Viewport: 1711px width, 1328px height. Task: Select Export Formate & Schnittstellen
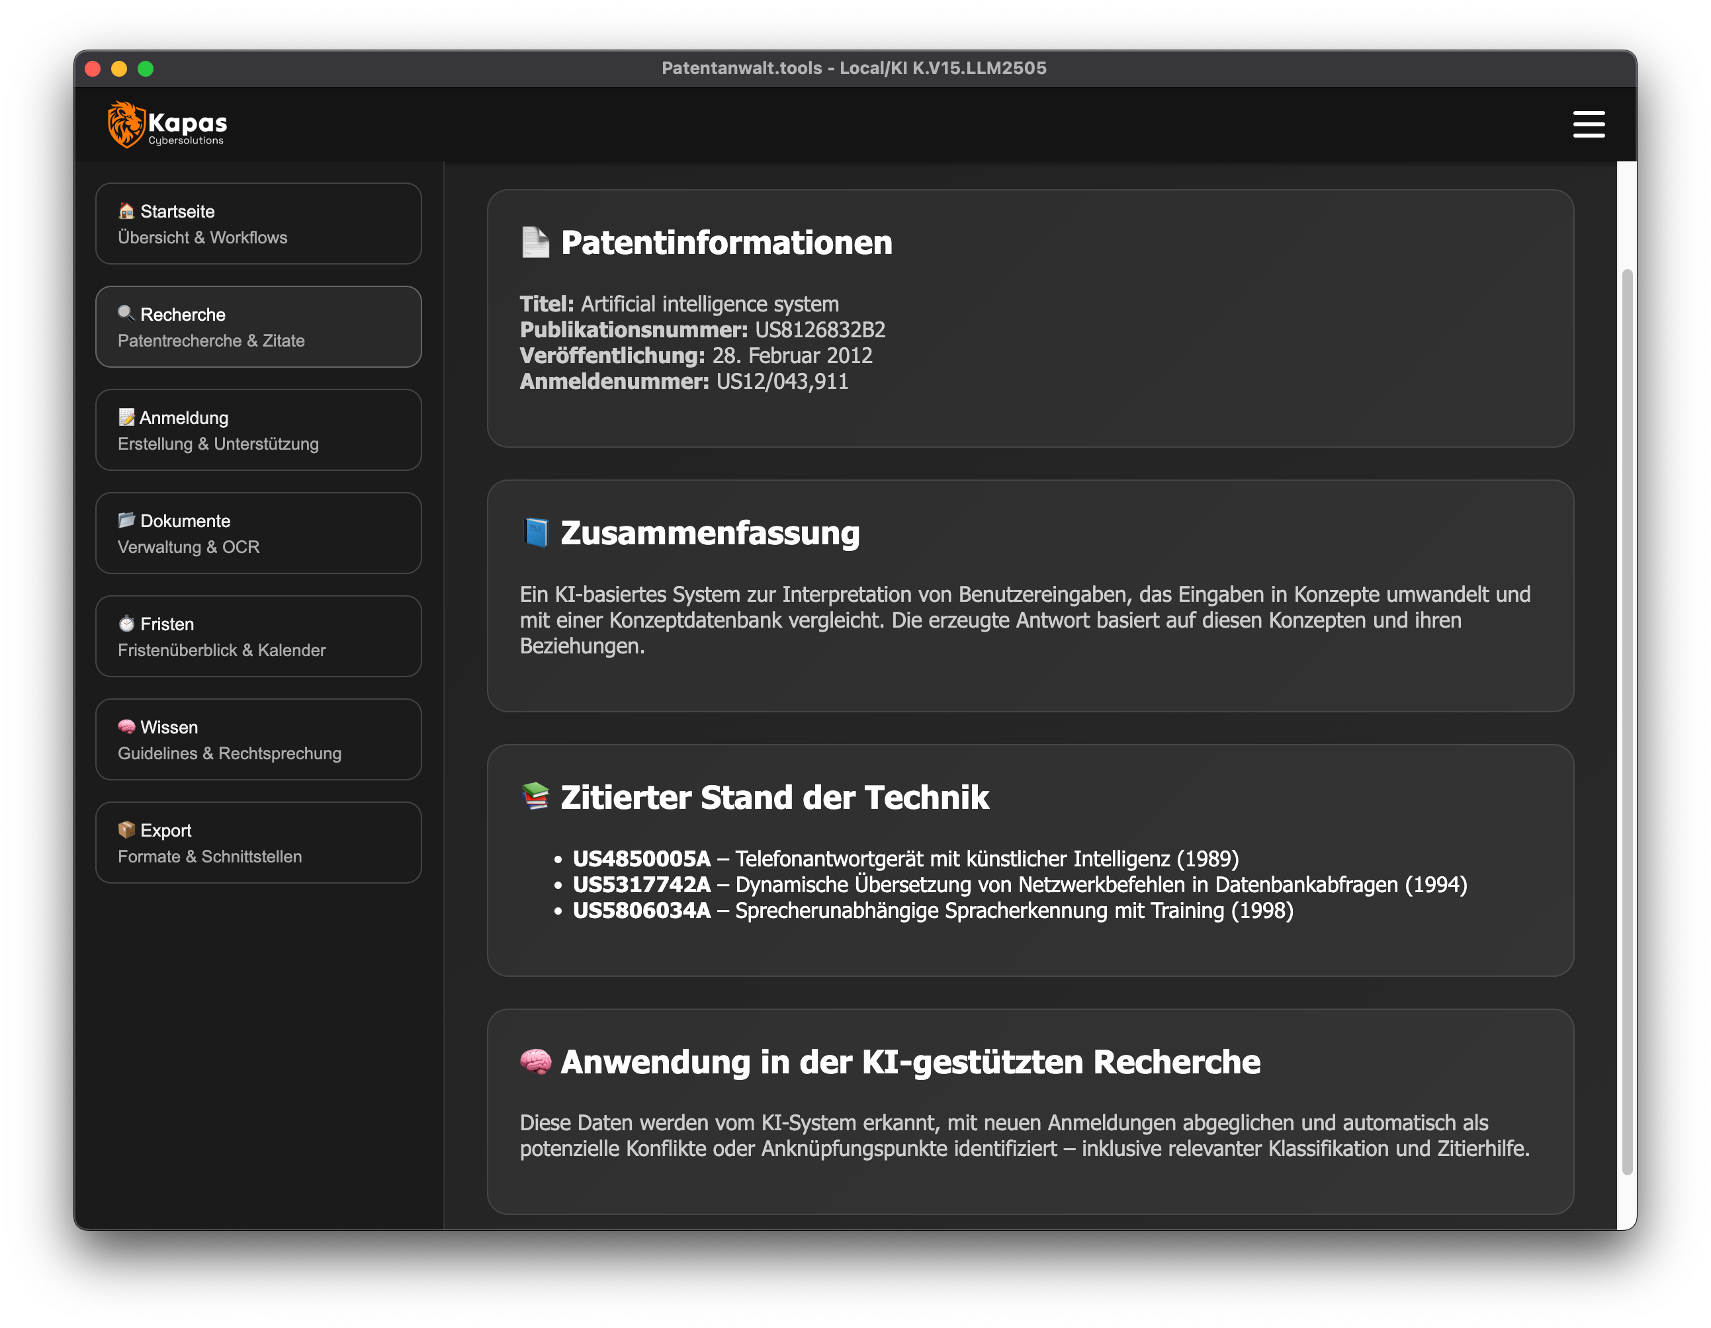(258, 843)
